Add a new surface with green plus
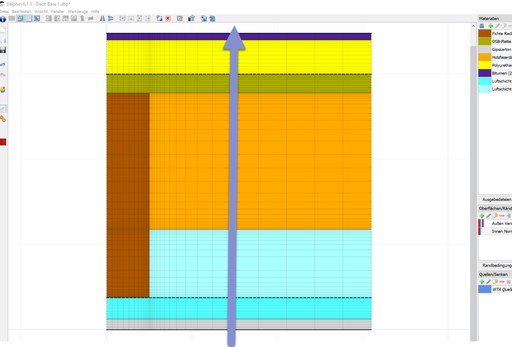512x347 pixels. pyautogui.click(x=482, y=216)
